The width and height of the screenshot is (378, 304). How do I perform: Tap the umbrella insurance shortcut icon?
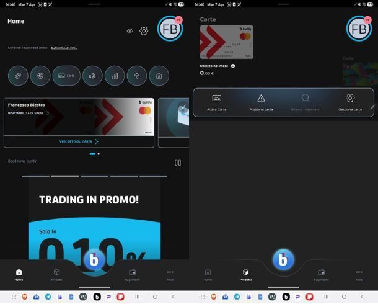point(136,76)
